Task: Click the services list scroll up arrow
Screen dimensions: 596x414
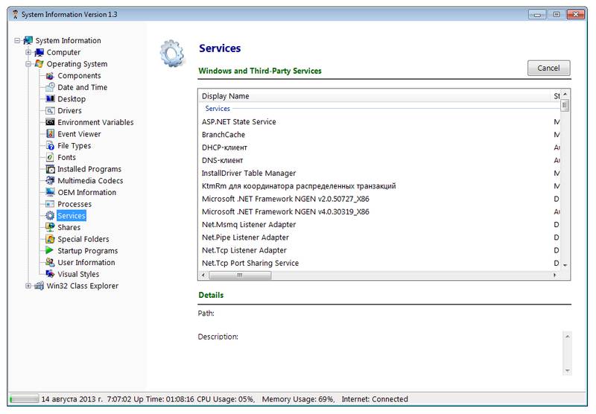Action: click(x=565, y=94)
